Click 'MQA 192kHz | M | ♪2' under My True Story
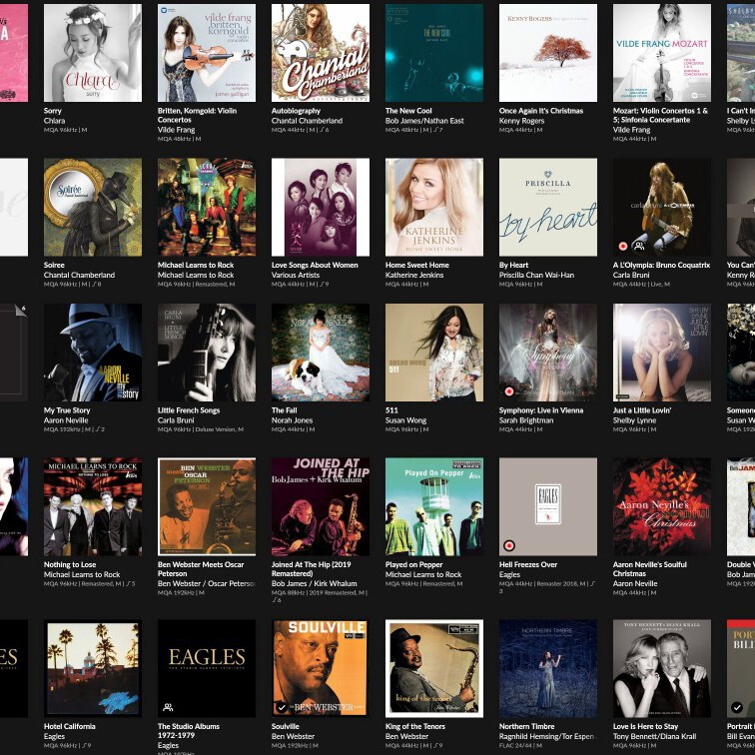Screen dimensions: 755x755 pyautogui.click(x=74, y=429)
